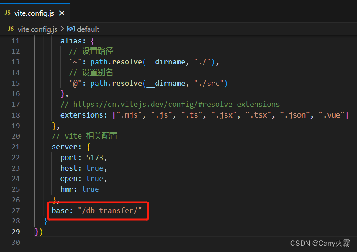
Task: Click the default symbol icon in breadcrumb
Action: coord(71,29)
